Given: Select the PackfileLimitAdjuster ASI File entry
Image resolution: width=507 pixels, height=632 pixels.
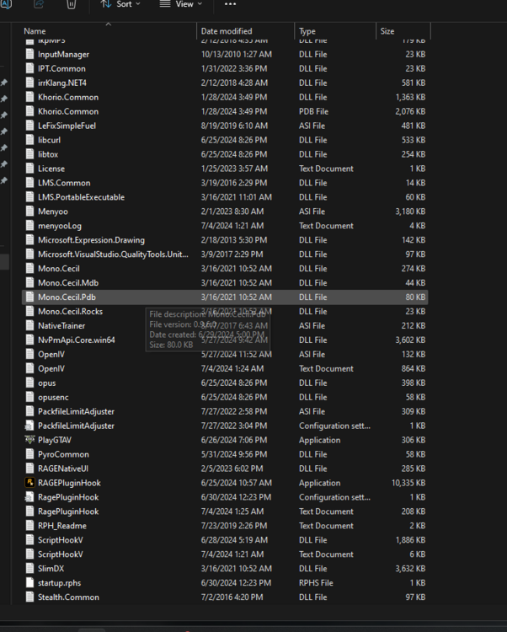Looking at the screenshot, I should coord(226,411).
